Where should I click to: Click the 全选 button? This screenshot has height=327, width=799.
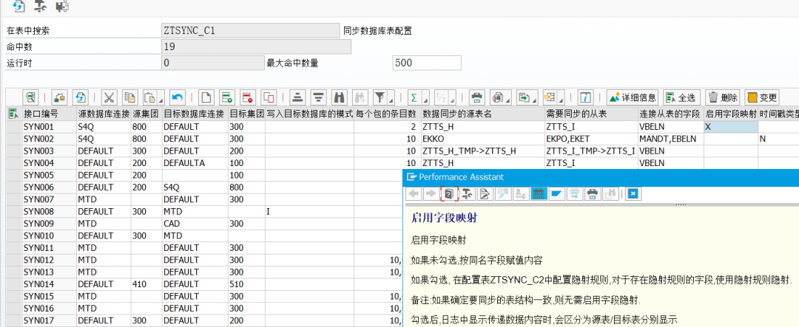681,97
